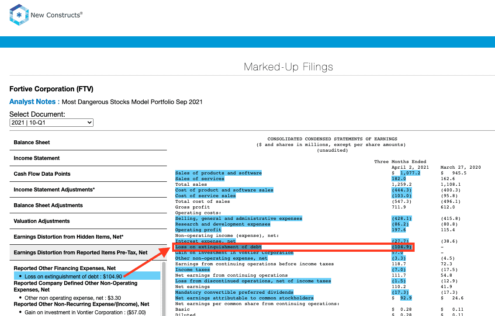Expand Earnings Distortion from Hidden Items, Net
The height and width of the screenshot is (316, 495).
coord(88,237)
